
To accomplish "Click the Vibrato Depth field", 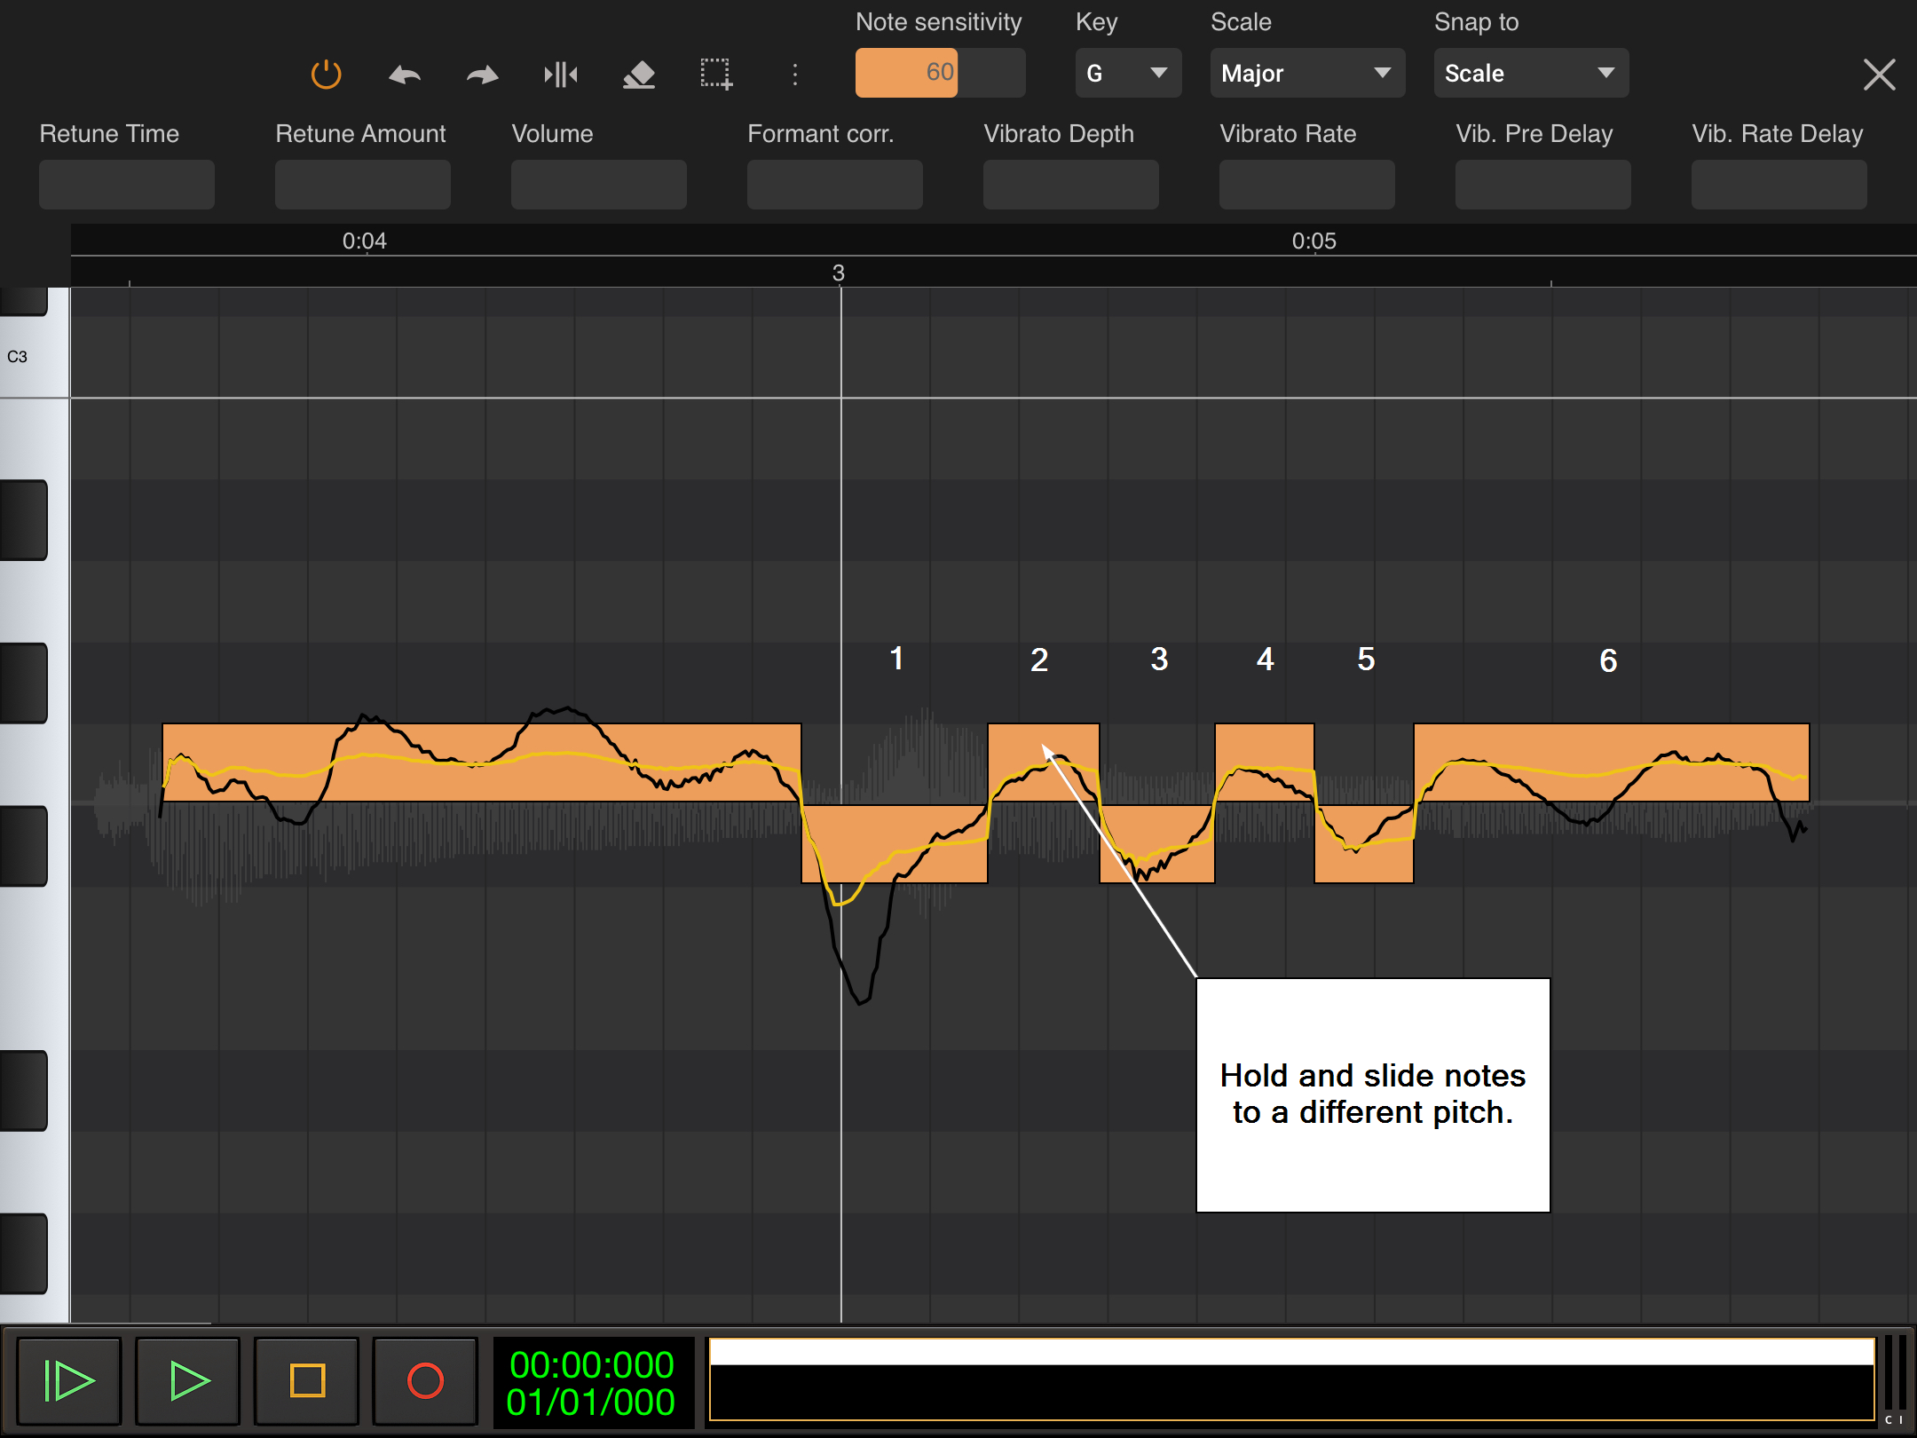I will 1070,185.
